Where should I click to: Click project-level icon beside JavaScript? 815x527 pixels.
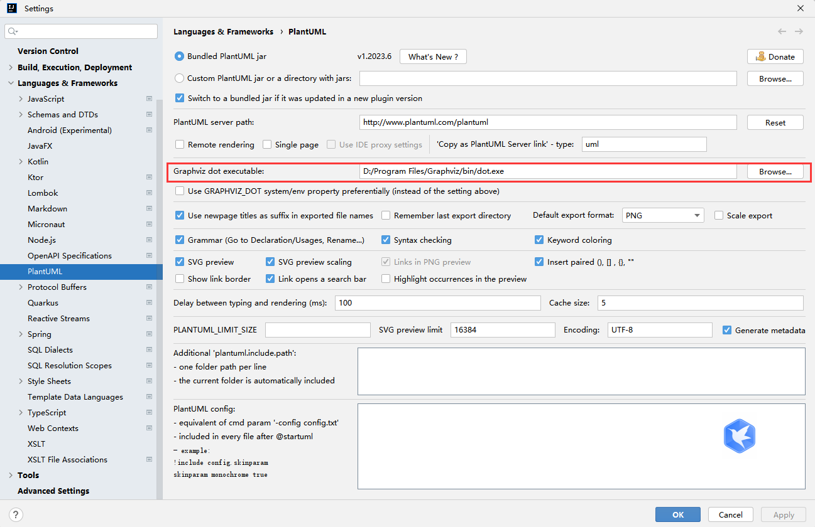click(x=149, y=99)
